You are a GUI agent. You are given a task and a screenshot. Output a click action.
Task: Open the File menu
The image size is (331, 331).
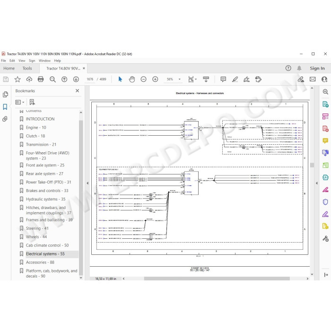point(4,61)
